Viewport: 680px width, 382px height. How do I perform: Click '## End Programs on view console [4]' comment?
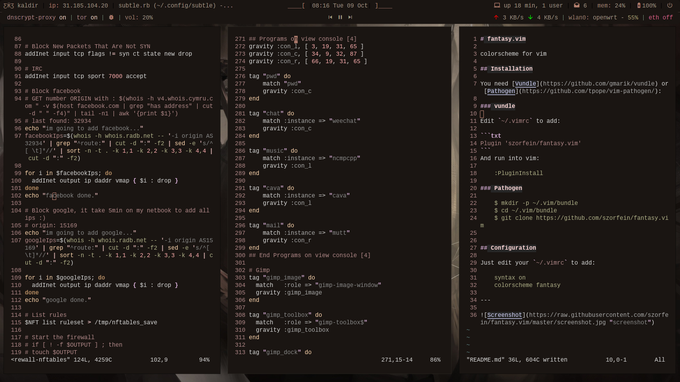[x=310, y=255]
